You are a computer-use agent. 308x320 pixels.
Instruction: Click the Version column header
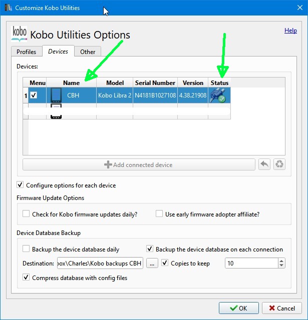tap(193, 82)
